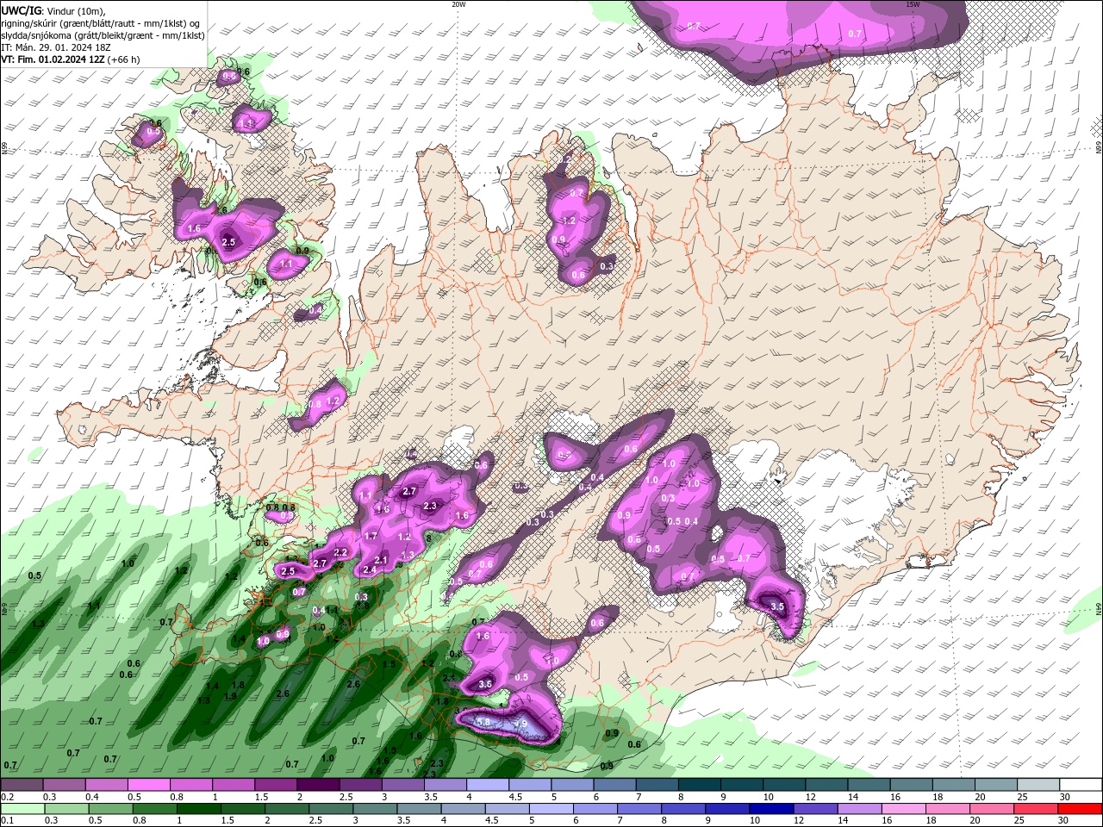The height and width of the screenshot is (827, 1103).
Task: Select the palest green 0.1 swatch in lower legend
Action: pos(22,809)
